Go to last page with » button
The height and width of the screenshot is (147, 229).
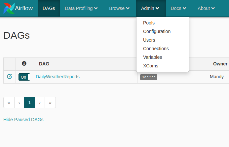(x=50, y=102)
